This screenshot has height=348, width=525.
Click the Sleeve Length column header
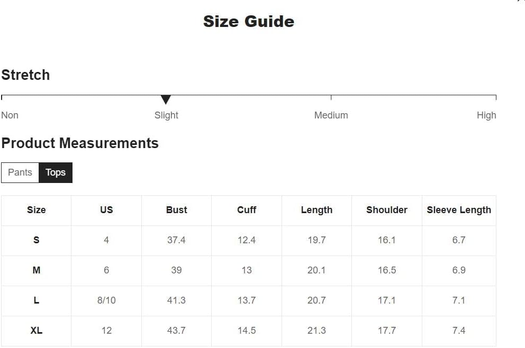pyautogui.click(x=459, y=210)
